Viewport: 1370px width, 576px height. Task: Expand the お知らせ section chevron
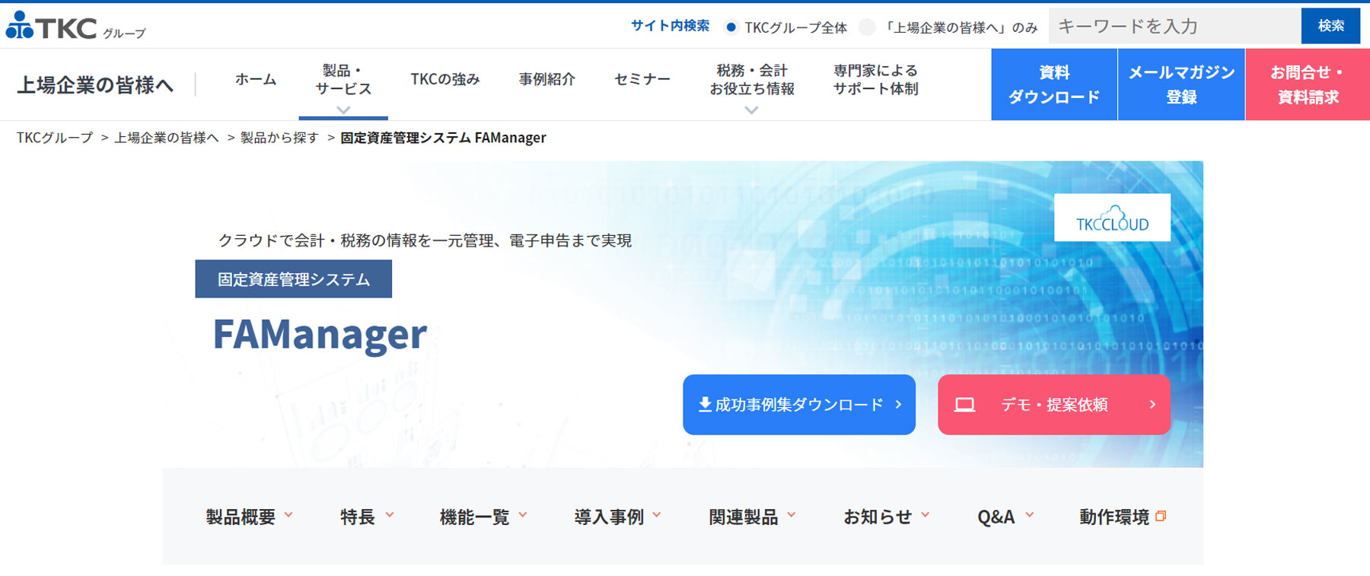(x=926, y=515)
